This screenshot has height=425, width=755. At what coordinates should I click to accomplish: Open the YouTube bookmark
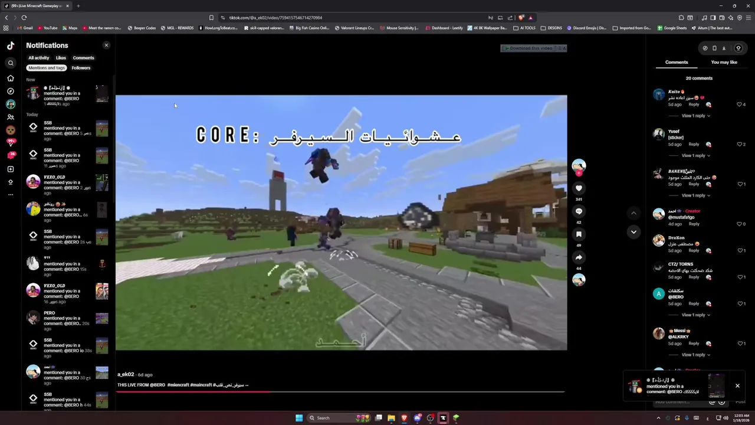coord(47,28)
